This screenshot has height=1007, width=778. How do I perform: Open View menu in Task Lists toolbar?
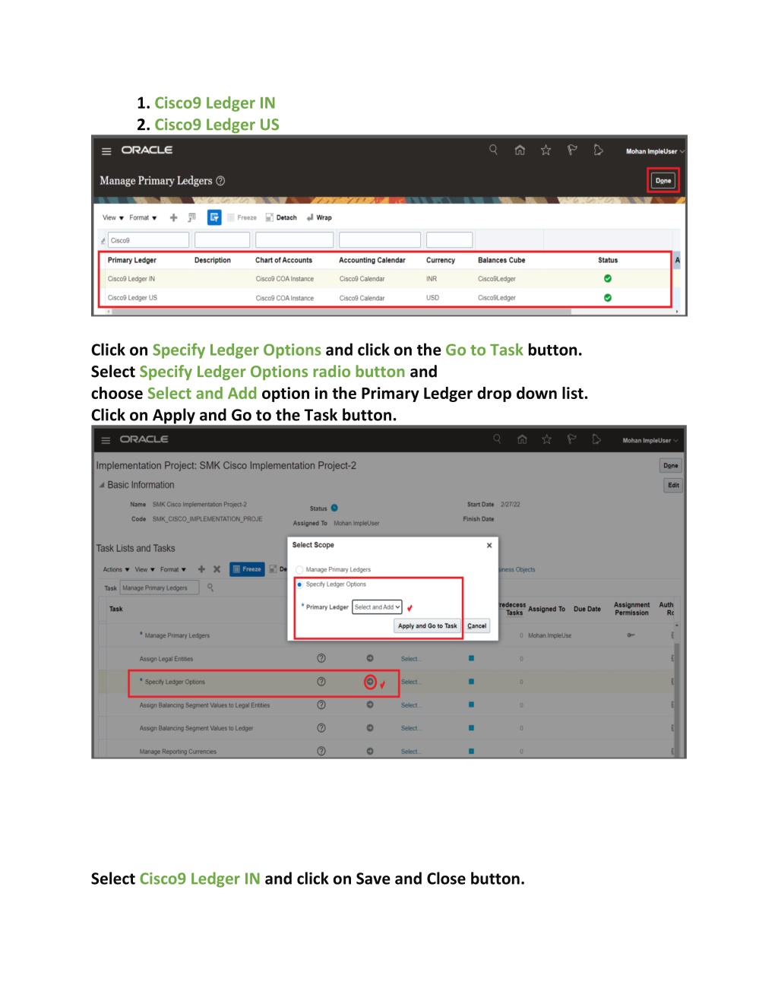(145, 569)
